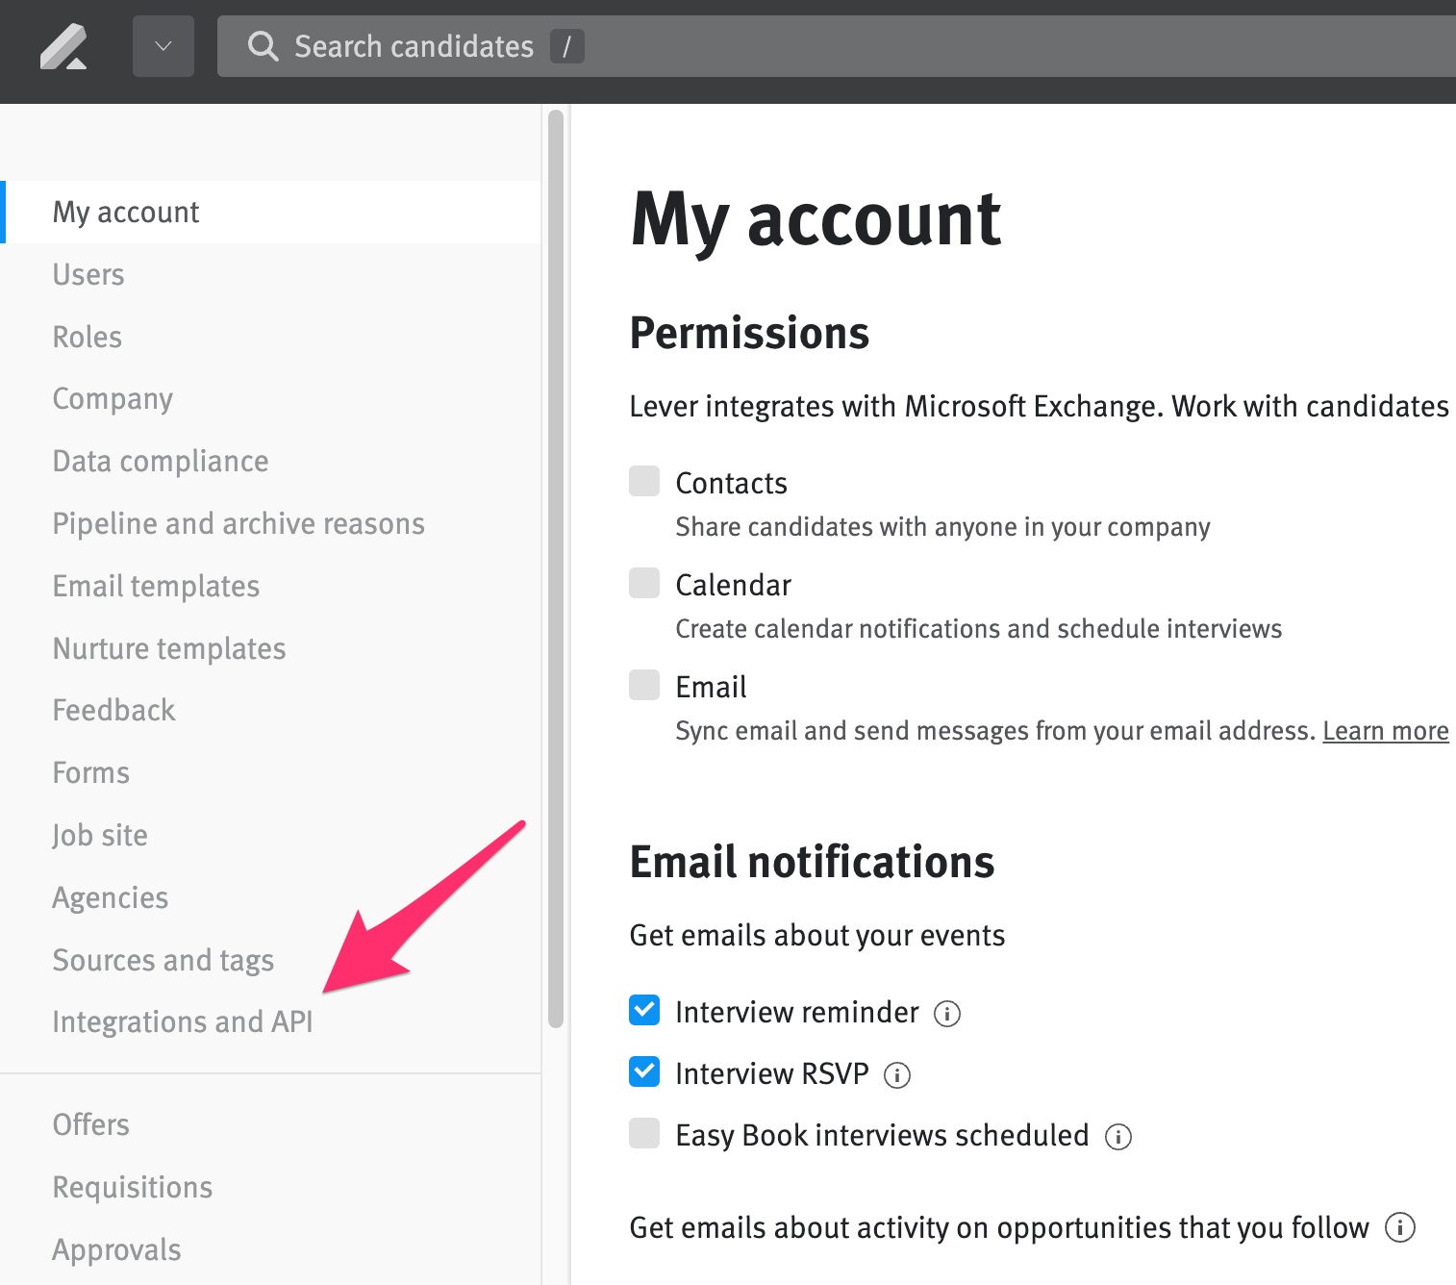
Task: Open Nurture templates
Action: [169, 649]
